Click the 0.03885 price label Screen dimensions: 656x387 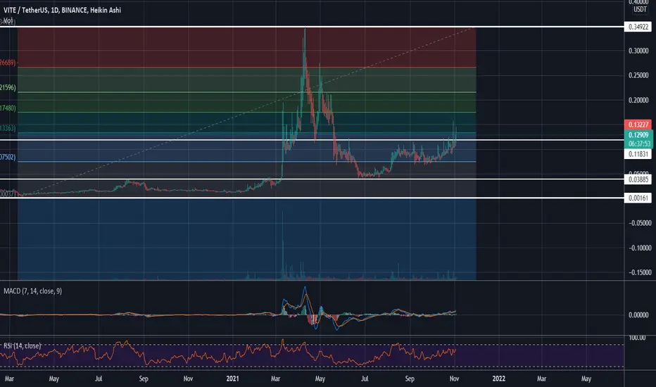click(638, 179)
